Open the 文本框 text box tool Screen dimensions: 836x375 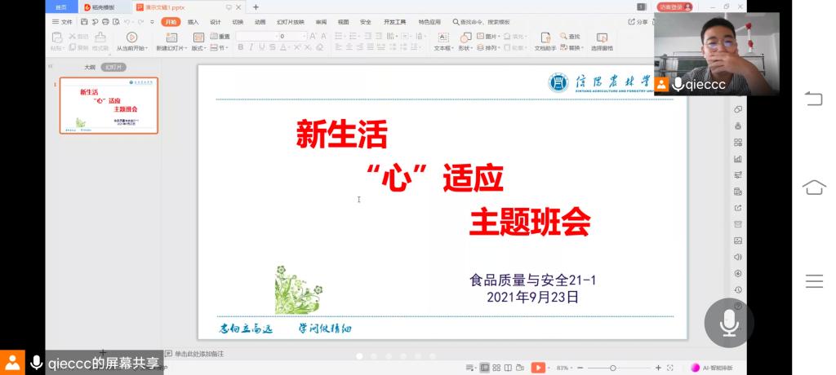tap(443, 37)
